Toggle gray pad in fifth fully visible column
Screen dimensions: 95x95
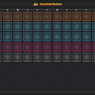[47, 57]
